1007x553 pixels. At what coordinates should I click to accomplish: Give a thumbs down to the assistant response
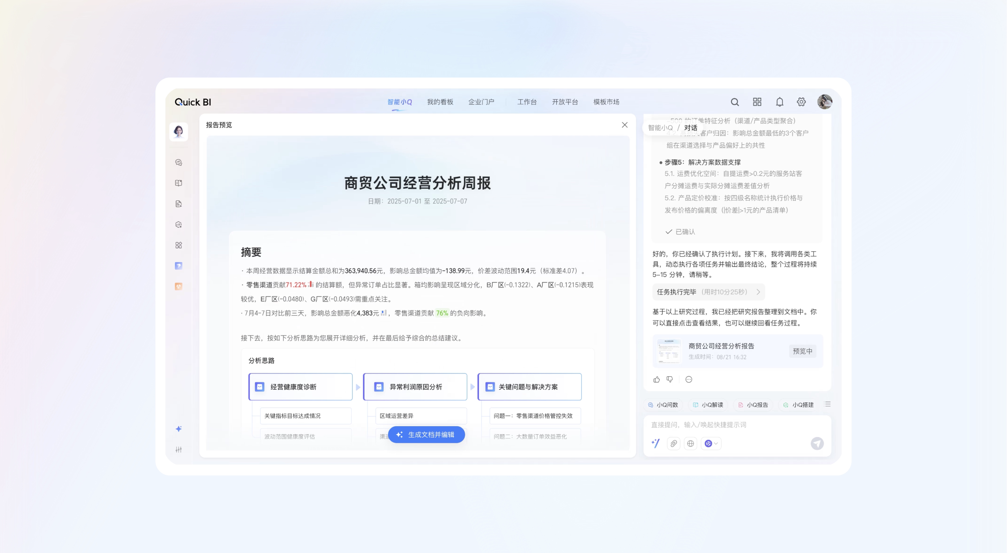(x=670, y=379)
